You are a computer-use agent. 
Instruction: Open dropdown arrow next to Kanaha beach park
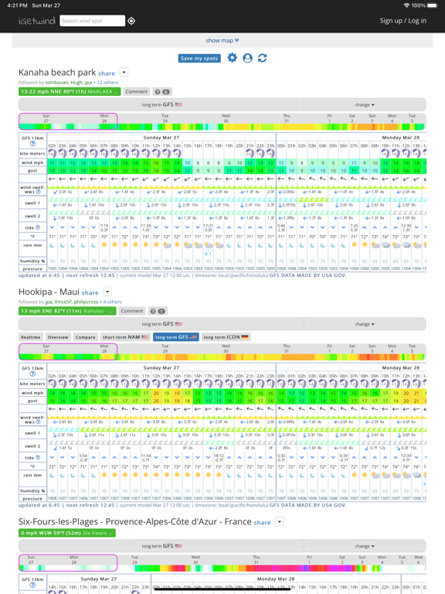click(124, 72)
